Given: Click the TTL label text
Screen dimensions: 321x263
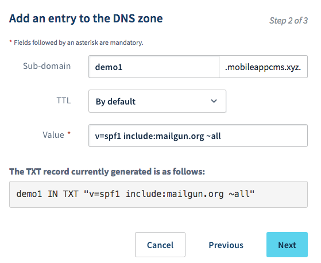Looking at the screenshot, I should 64,100.
